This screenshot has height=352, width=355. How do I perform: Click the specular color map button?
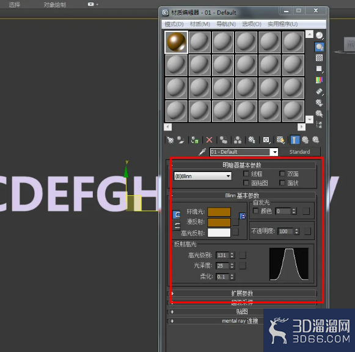point(236,232)
